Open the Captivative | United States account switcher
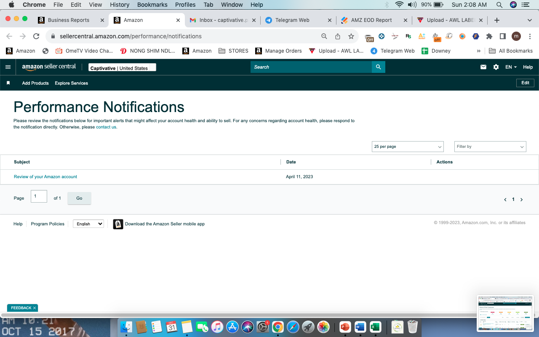The width and height of the screenshot is (539, 337). (x=122, y=67)
